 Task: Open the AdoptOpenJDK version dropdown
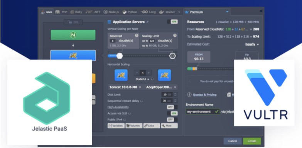[161, 87]
